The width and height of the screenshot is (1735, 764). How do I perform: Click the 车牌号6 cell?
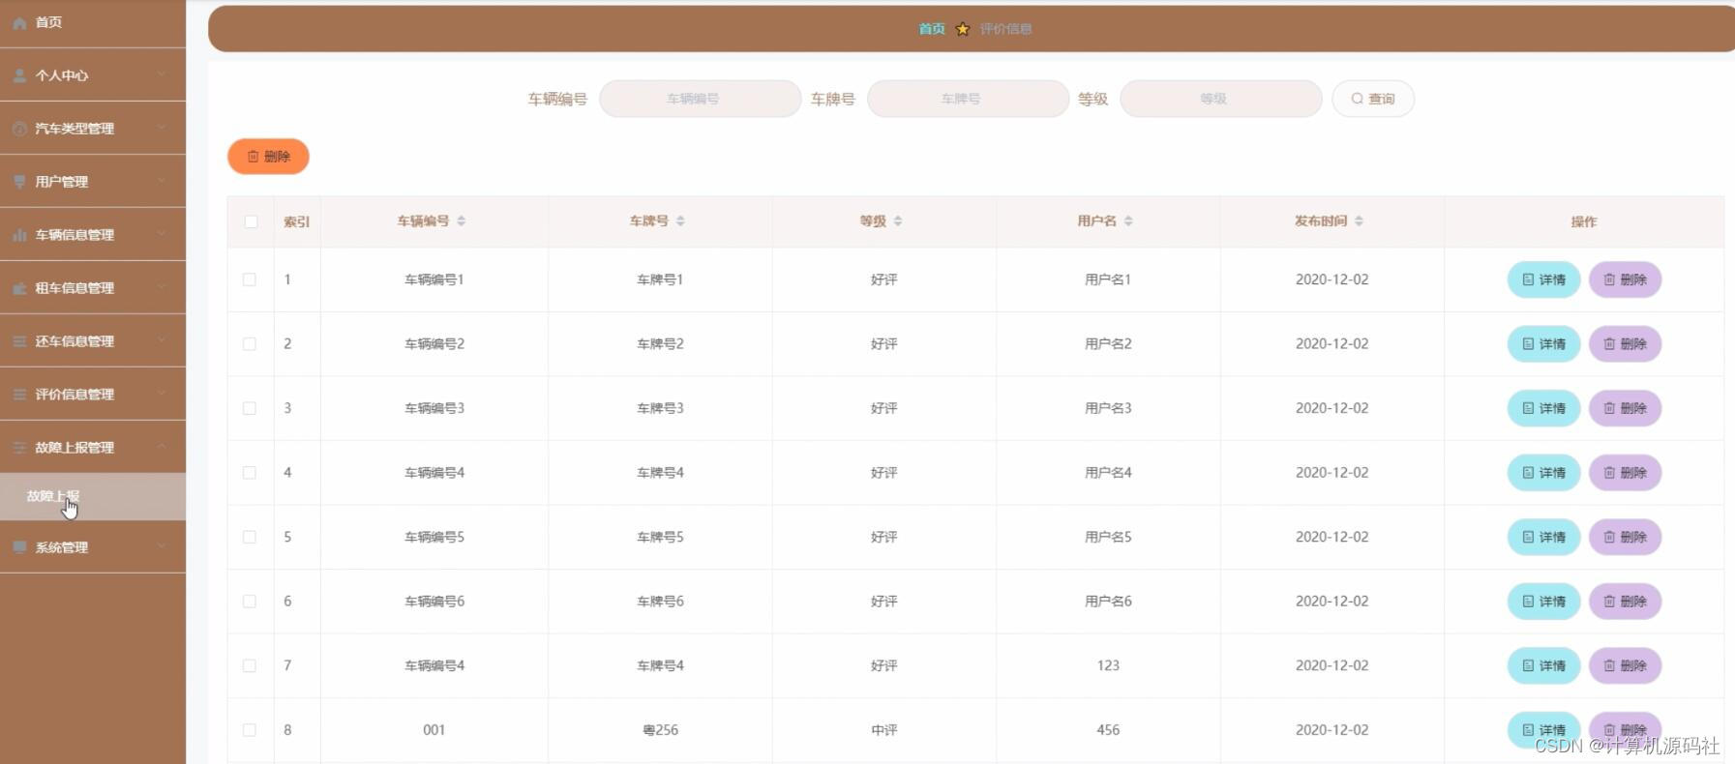tap(661, 602)
